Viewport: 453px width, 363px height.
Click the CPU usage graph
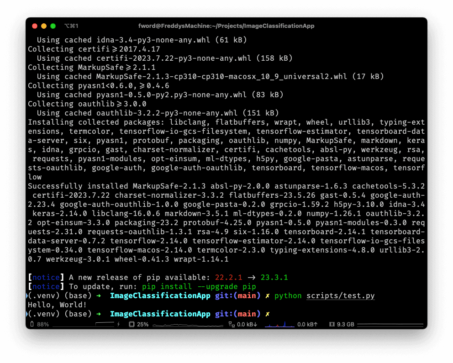click(188, 325)
